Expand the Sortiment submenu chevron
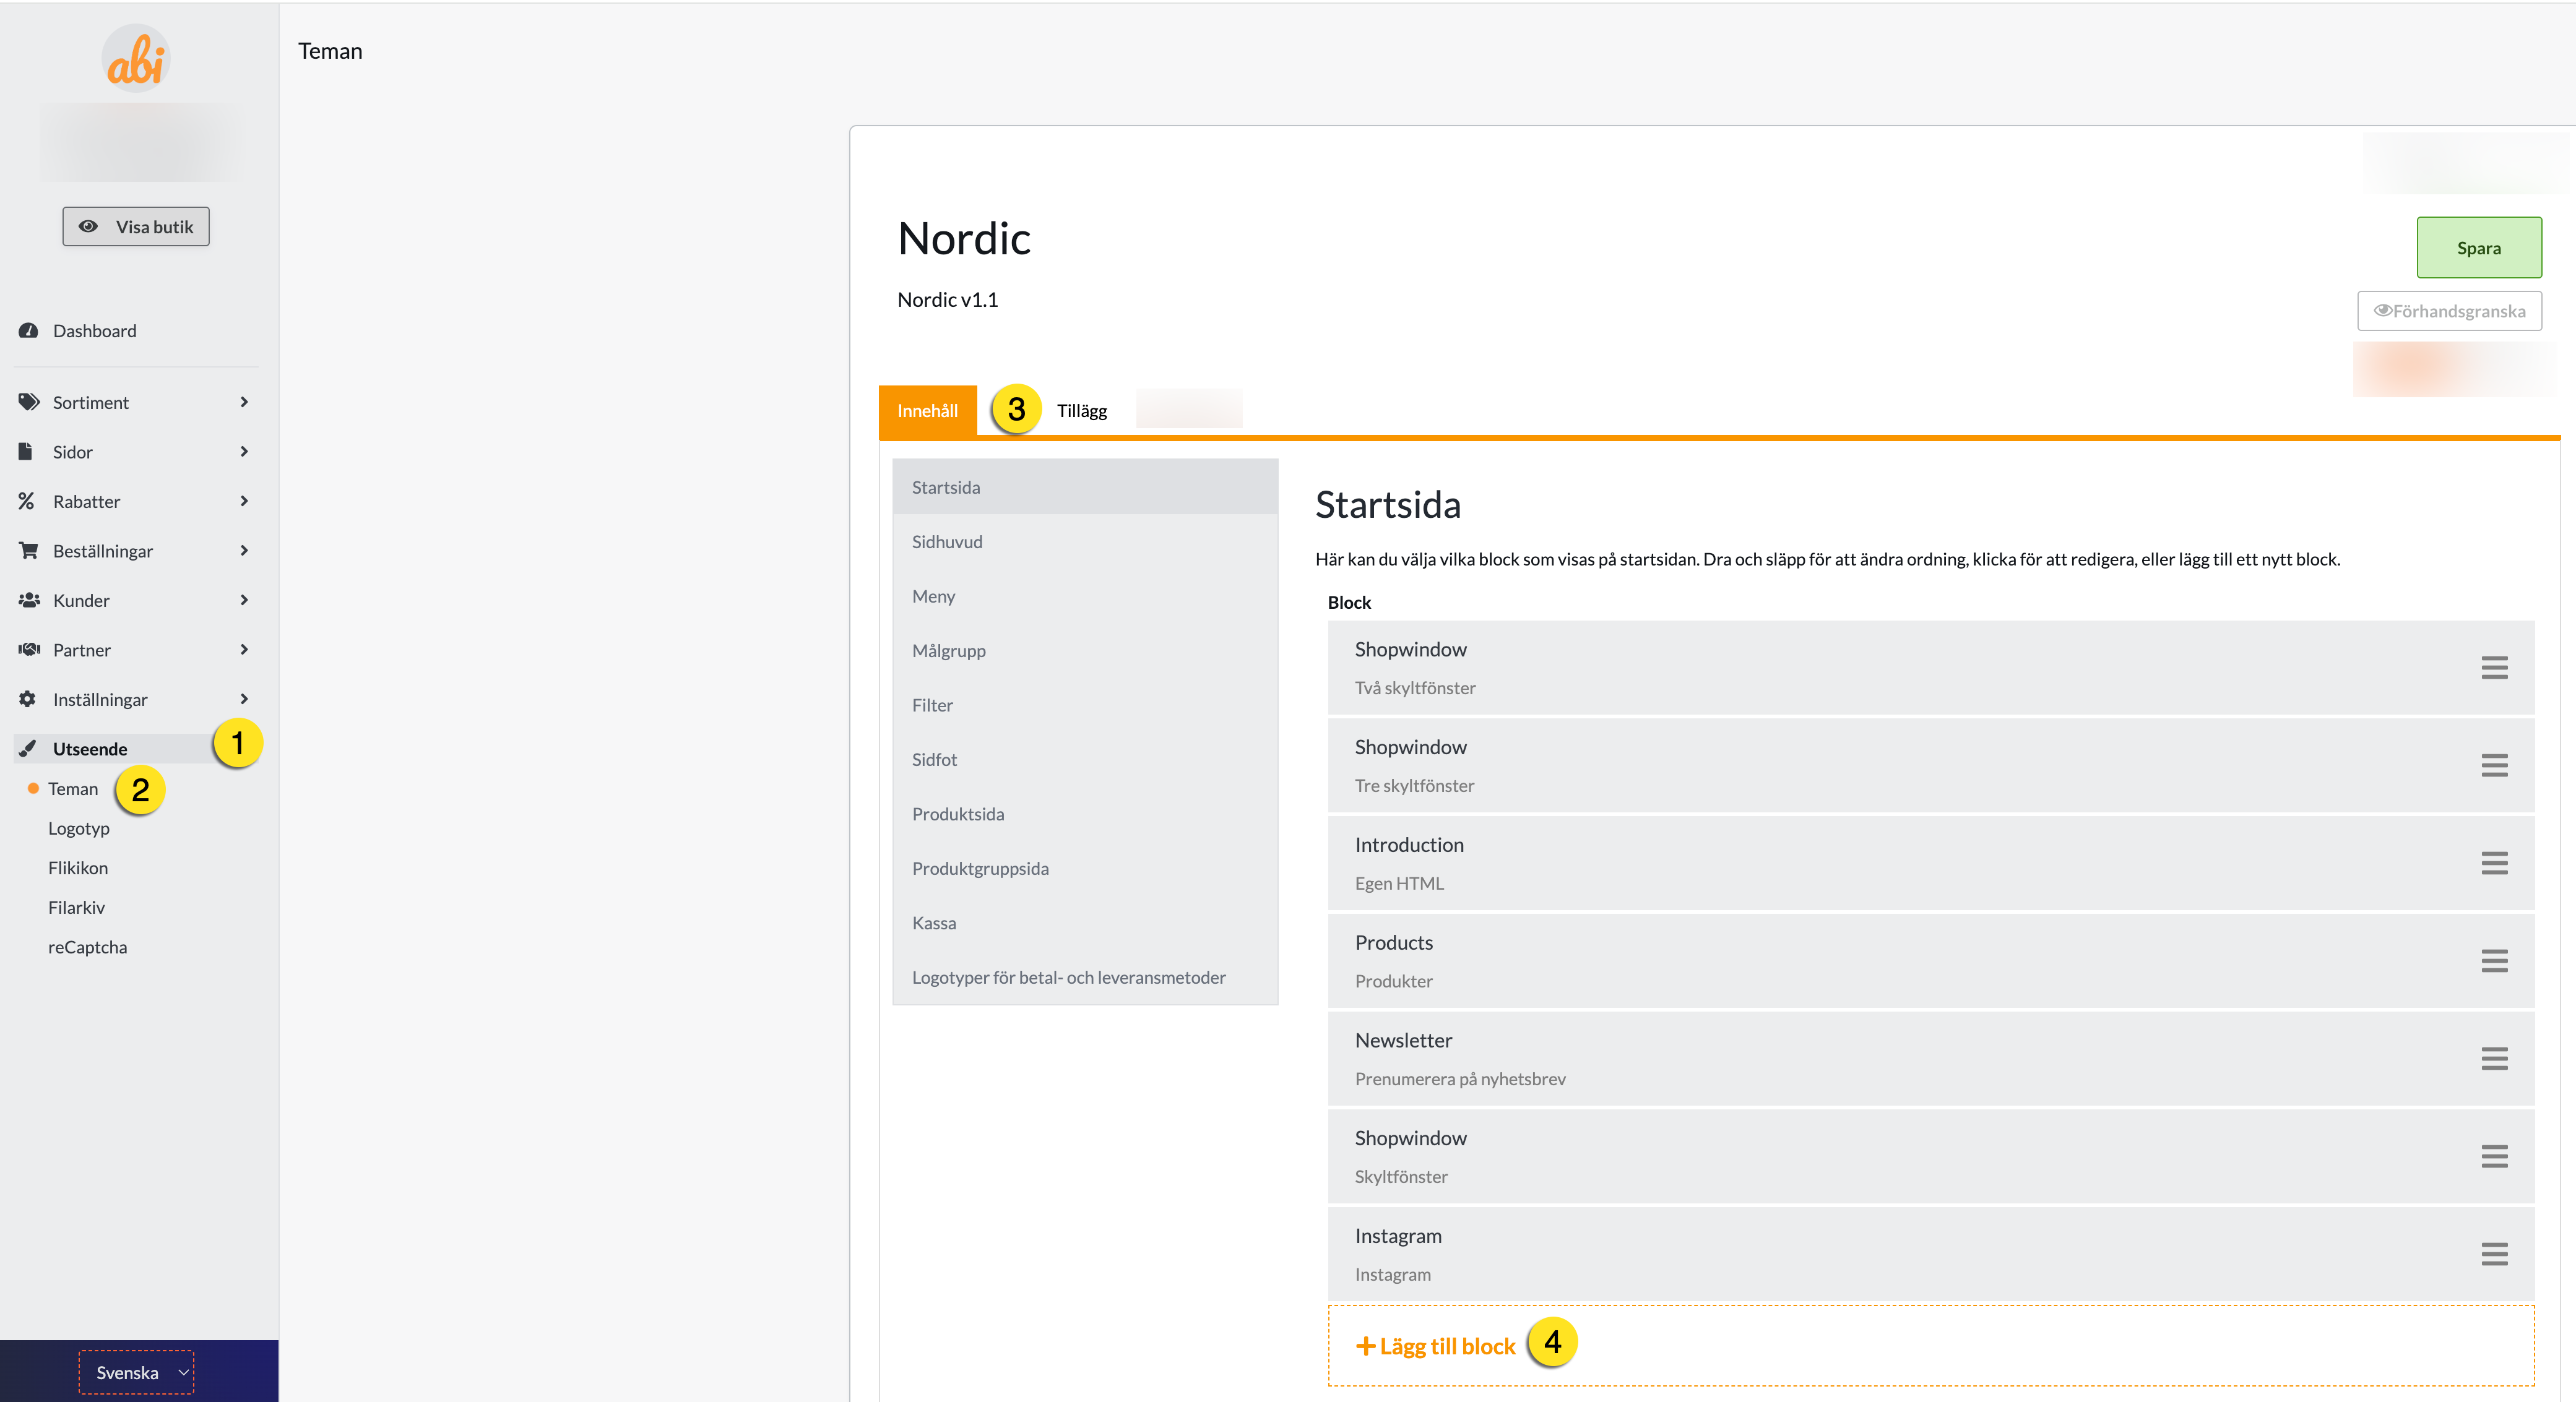Viewport: 2576px width, 1402px height. click(244, 402)
